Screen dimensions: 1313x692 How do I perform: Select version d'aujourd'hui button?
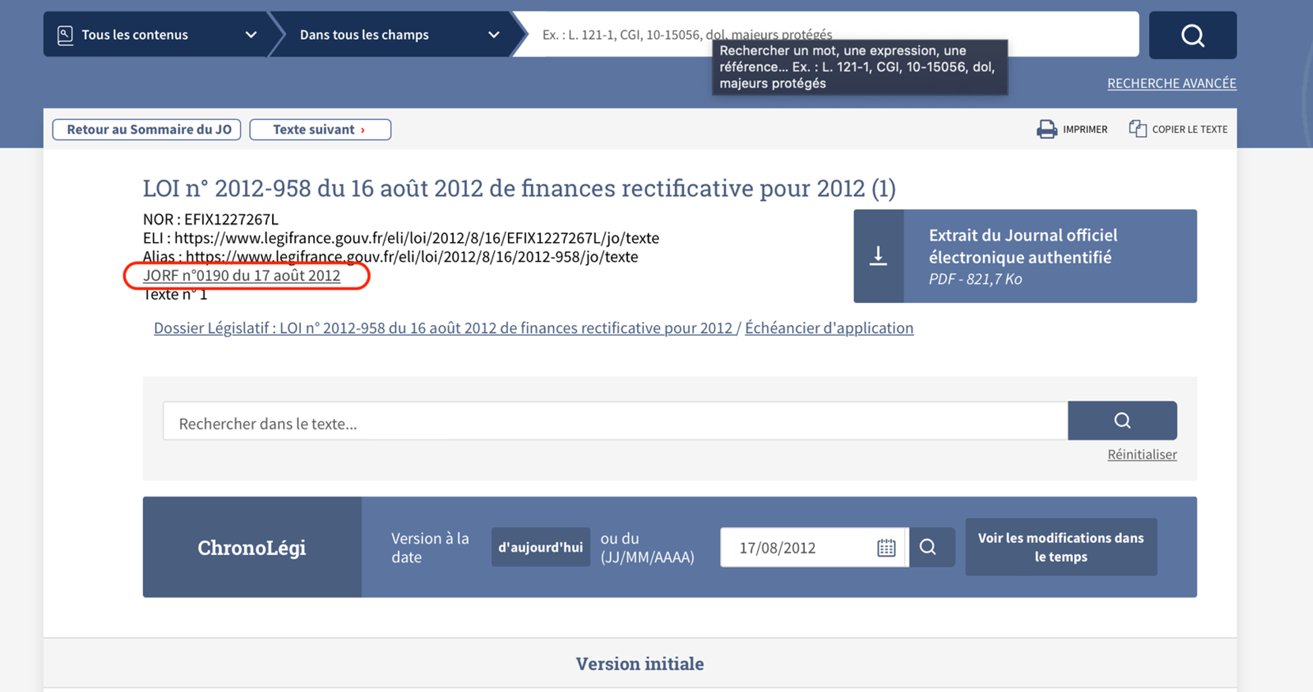pos(540,547)
